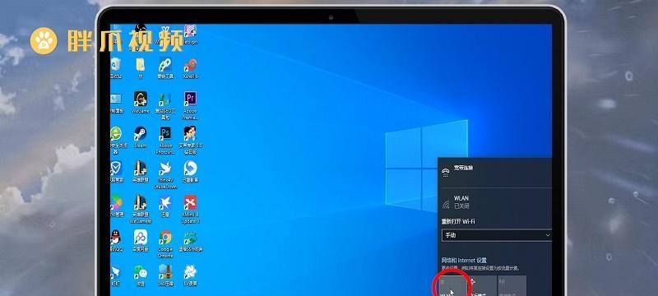The height and width of the screenshot is (296, 658).
Task: Open the WeGame desktop shortcut
Action: tap(141, 102)
